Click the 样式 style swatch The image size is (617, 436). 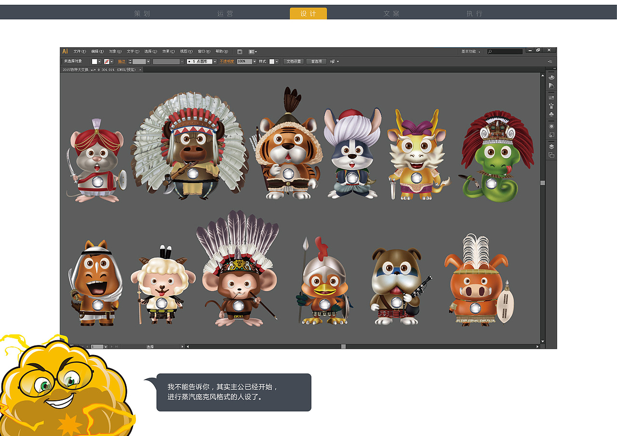[272, 61]
